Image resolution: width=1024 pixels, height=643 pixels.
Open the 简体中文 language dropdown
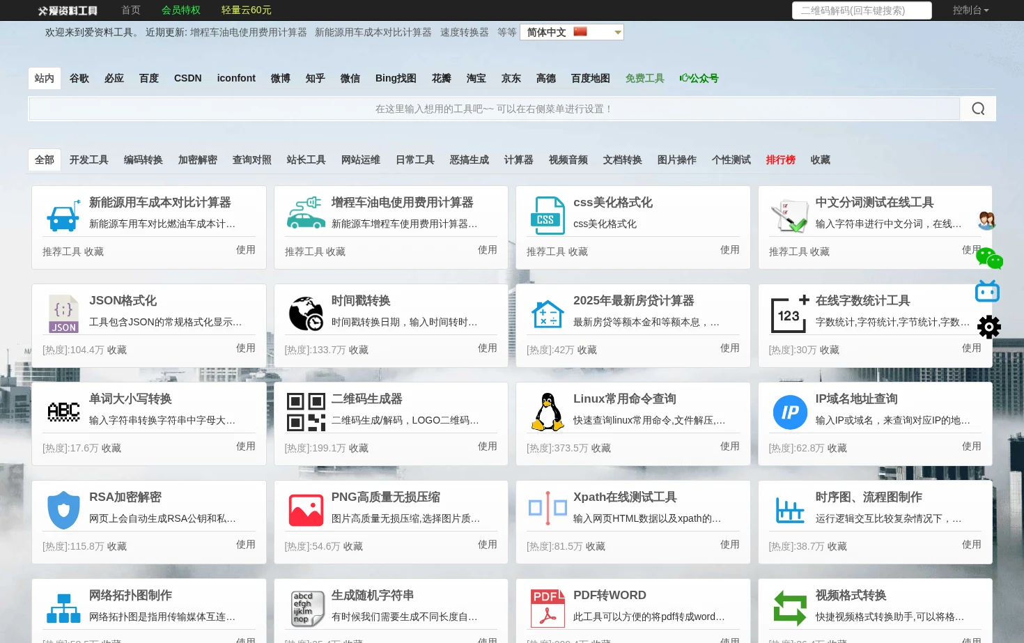coord(572,32)
